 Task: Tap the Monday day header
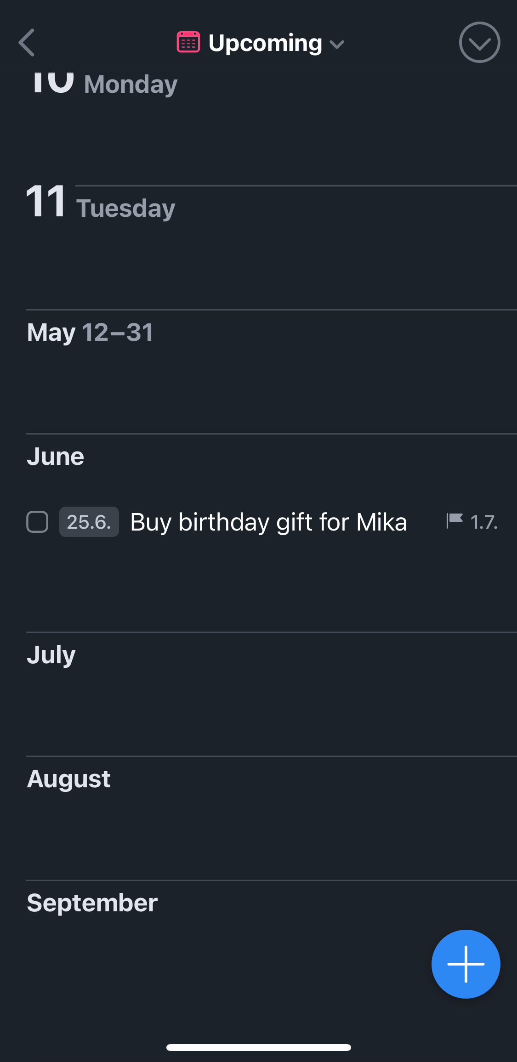click(131, 85)
